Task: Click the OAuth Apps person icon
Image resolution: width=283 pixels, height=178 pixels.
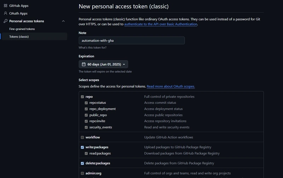Action: click(6, 13)
